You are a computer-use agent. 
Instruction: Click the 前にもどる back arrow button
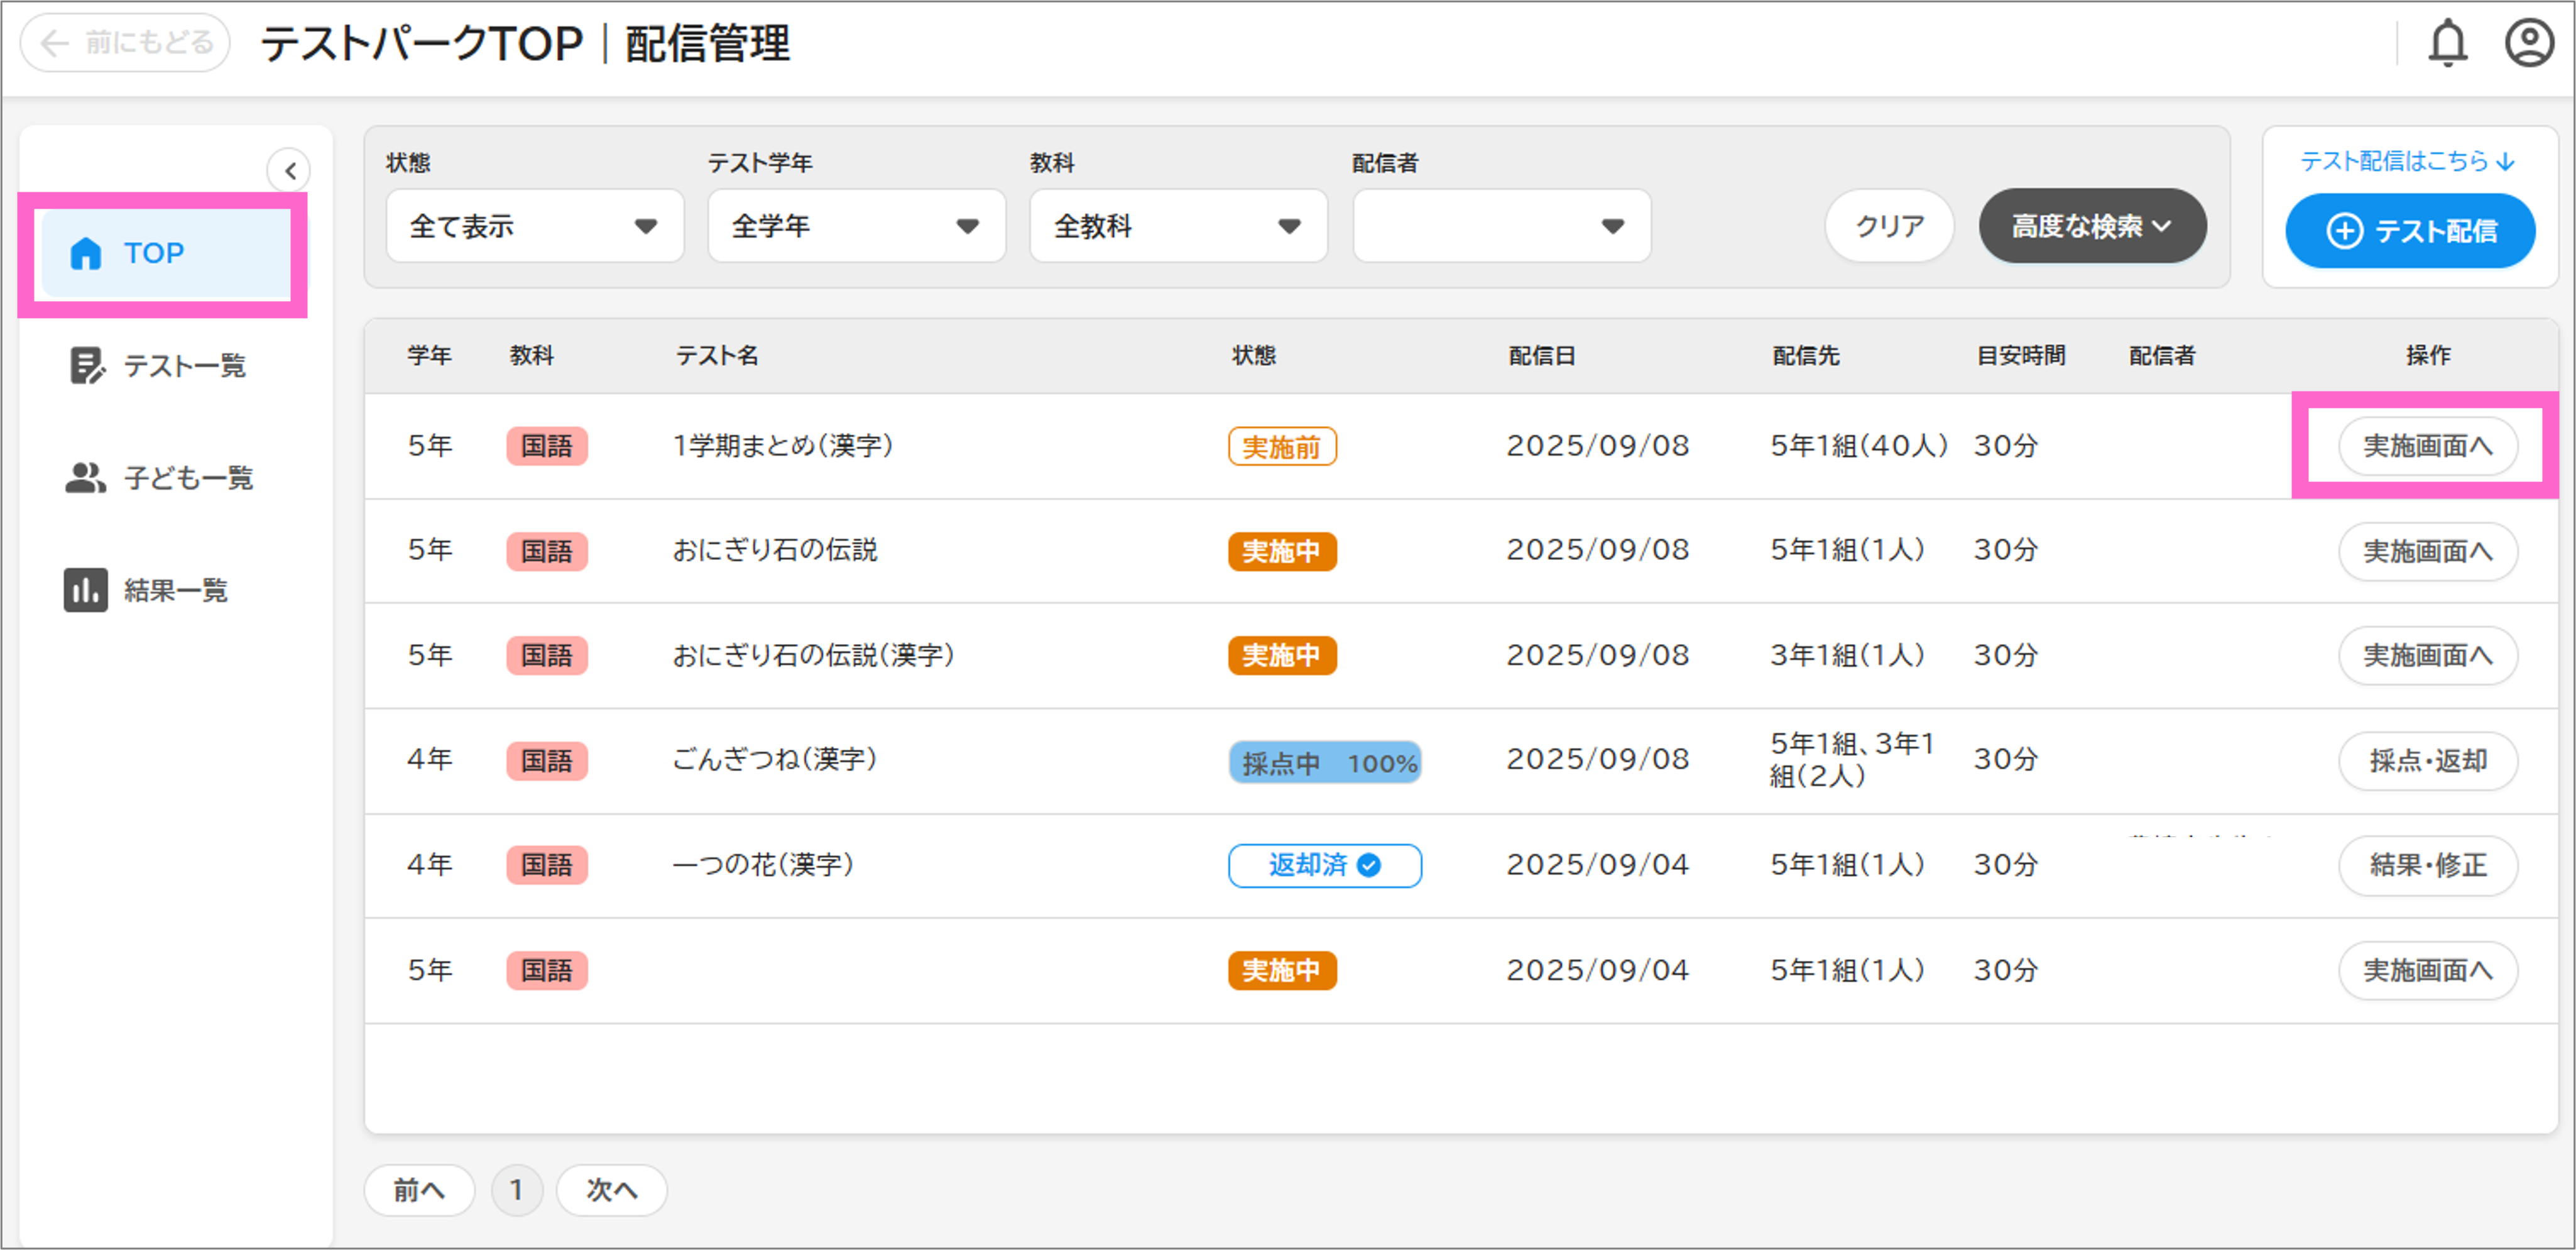tap(125, 43)
